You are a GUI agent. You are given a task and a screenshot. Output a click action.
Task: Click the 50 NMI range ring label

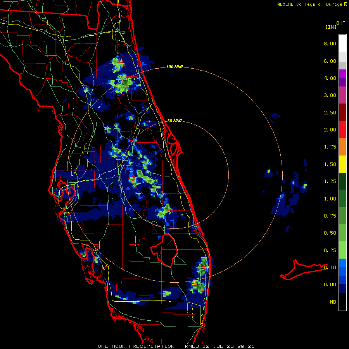tap(174, 121)
